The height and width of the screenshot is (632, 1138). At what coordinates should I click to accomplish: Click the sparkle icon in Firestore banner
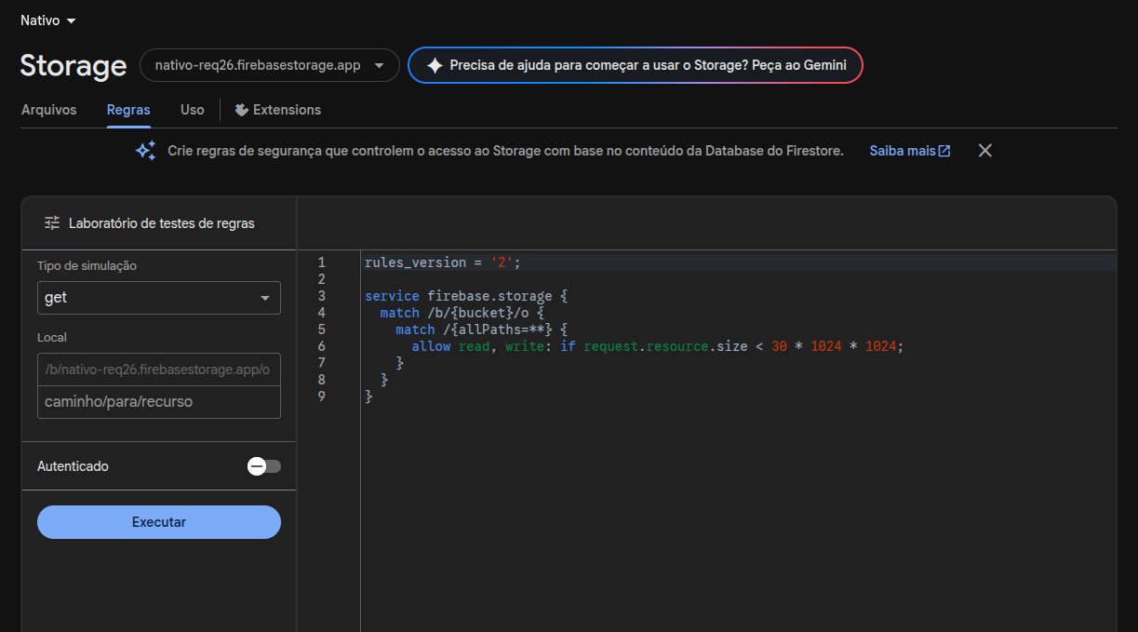(146, 151)
